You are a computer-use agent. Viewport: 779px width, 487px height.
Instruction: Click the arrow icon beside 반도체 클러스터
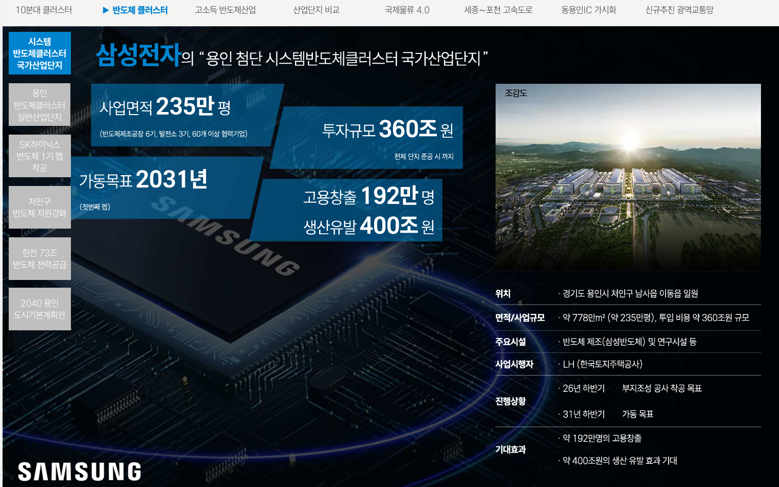click(x=105, y=10)
